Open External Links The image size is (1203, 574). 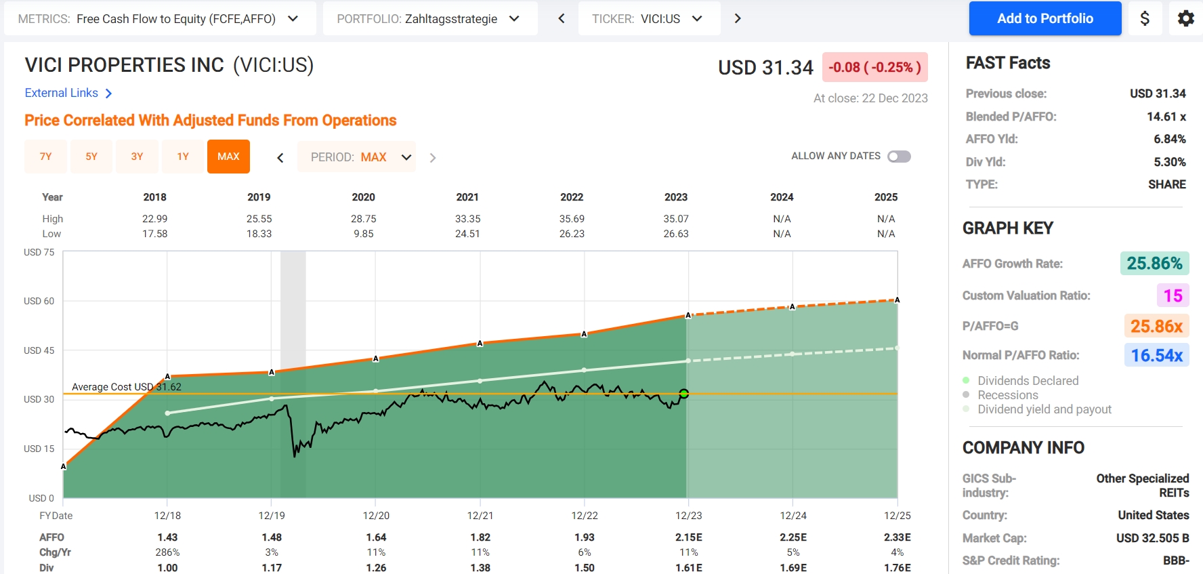pyautogui.click(x=62, y=93)
